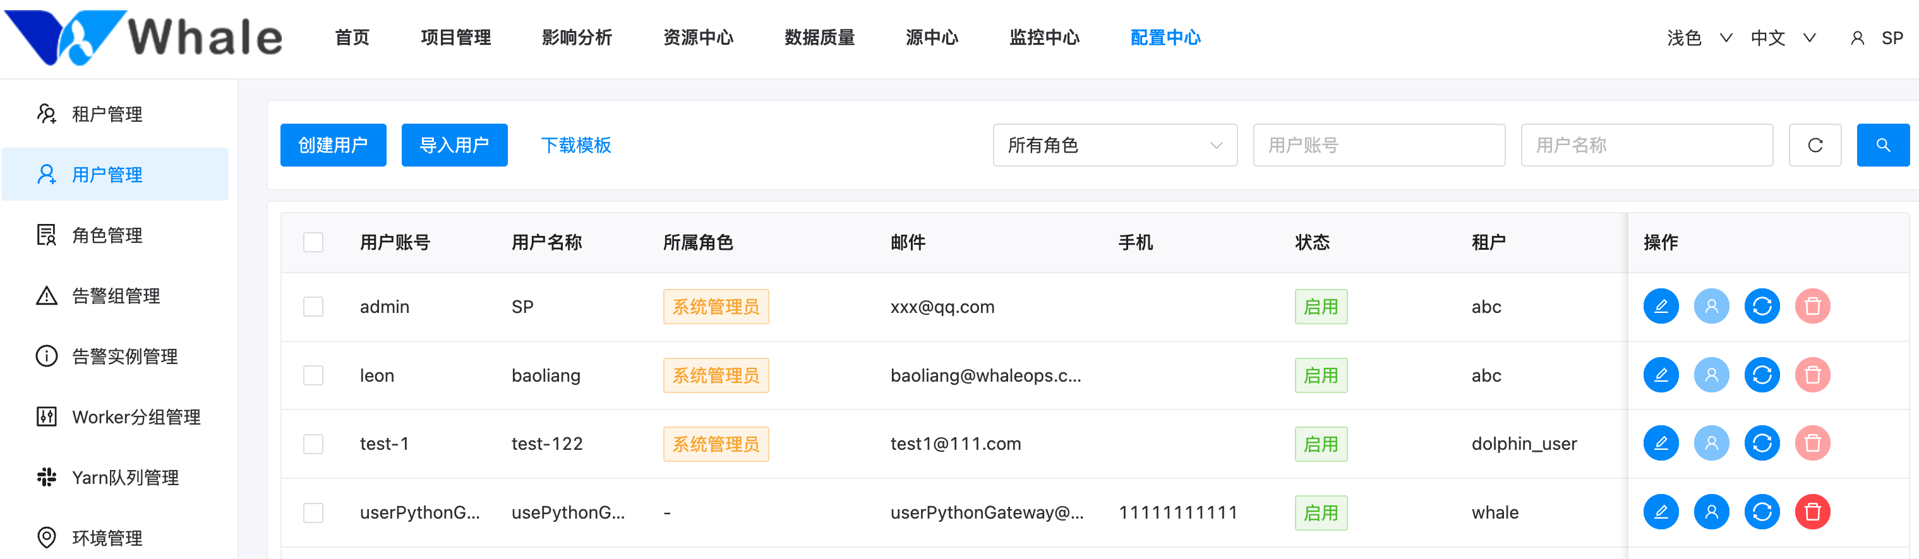Open the 浅色 theme dropdown
Screen dimensions: 1919x559
pos(1699,38)
